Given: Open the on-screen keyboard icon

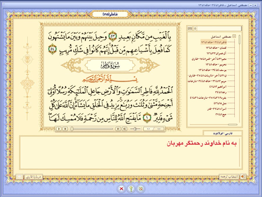Looking at the screenshot, I should coord(190,28).
